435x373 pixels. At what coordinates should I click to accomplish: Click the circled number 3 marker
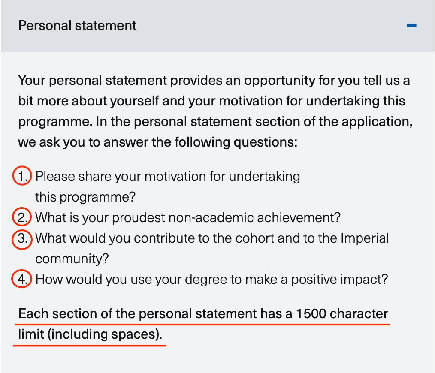point(22,239)
